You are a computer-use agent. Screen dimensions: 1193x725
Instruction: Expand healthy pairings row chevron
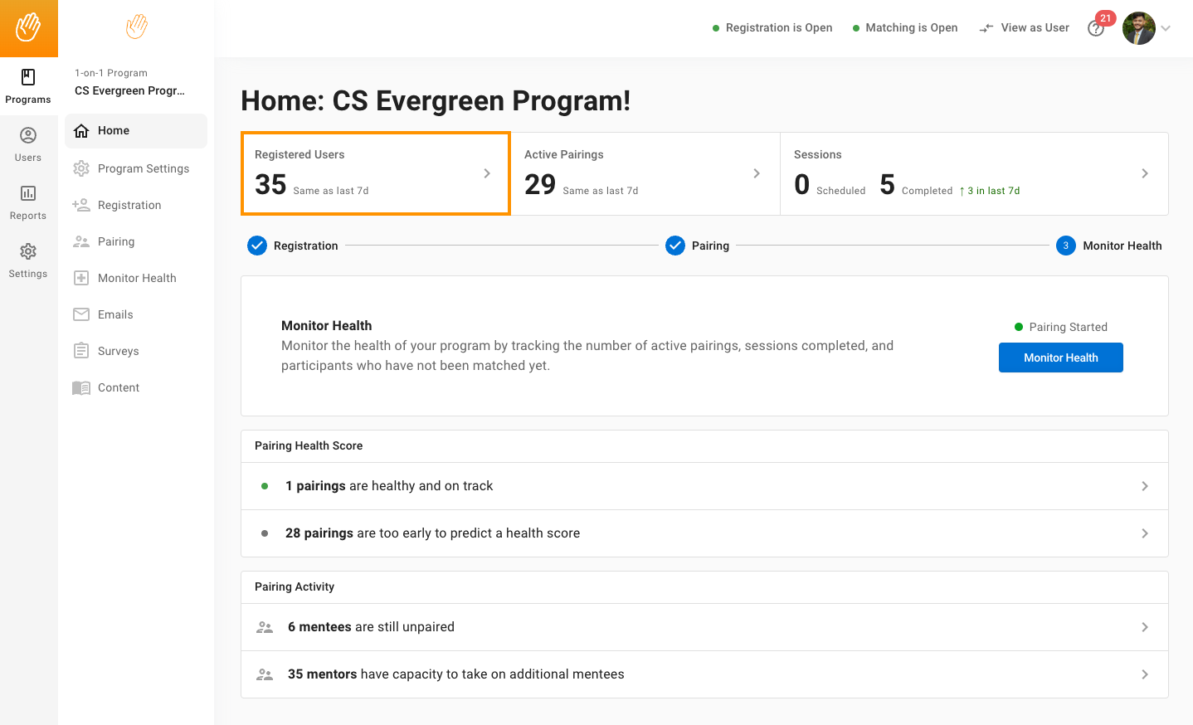point(1145,486)
